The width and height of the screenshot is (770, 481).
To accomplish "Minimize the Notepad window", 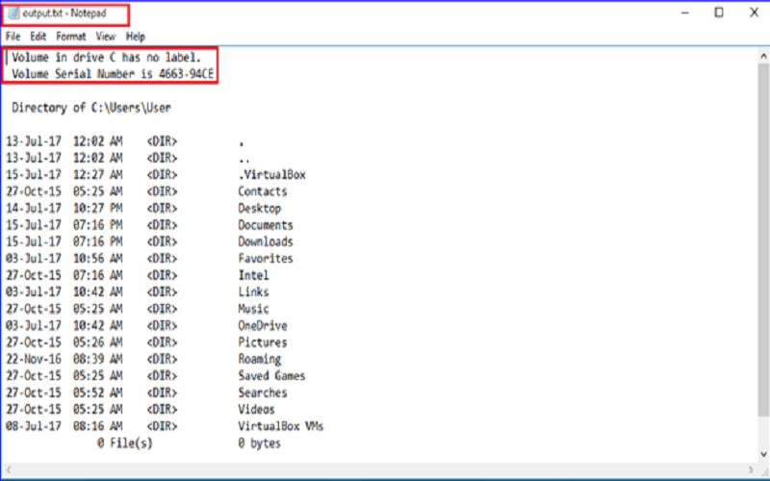I will (685, 13).
